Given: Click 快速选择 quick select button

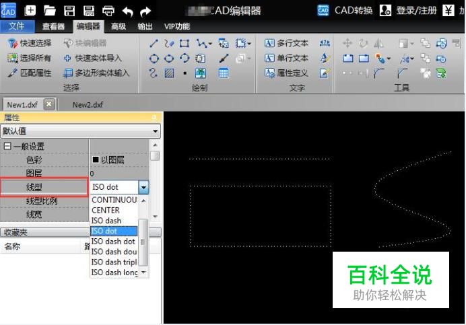Looking at the screenshot, I should (30, 43).
